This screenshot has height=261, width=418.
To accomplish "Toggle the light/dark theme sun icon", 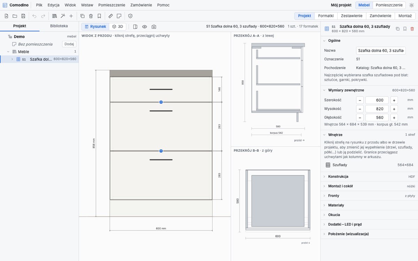I will [x=411, y=5].
